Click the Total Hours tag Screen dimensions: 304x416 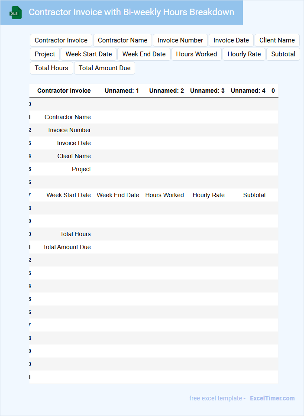pyautogui.click(x=52, y=68)
